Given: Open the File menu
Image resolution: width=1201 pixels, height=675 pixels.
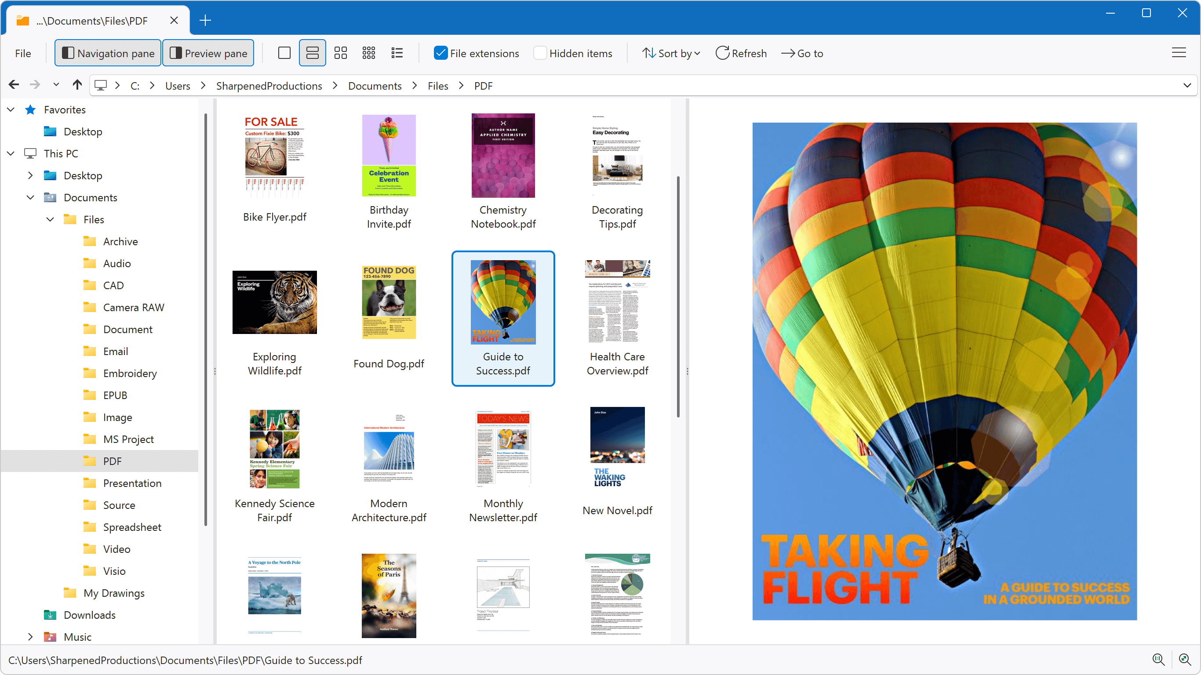Looking at the screenshot, I should 23,53.
